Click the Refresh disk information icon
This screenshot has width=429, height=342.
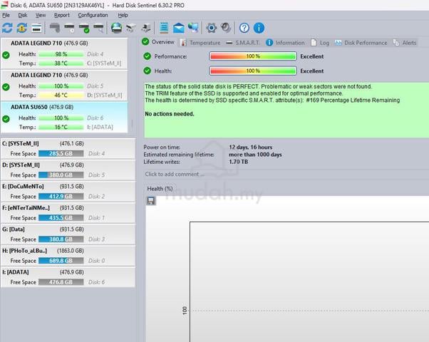7,28
